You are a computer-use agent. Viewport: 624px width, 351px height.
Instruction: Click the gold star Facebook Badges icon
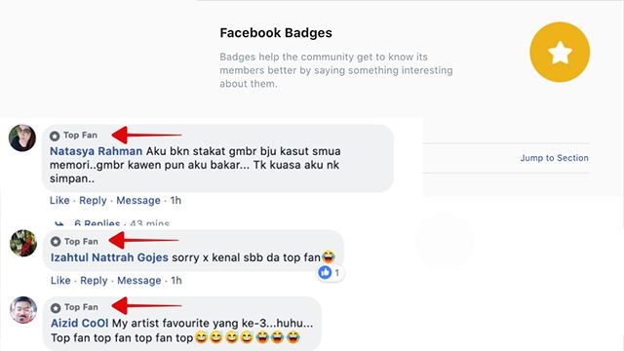click(x=560, y=52)
